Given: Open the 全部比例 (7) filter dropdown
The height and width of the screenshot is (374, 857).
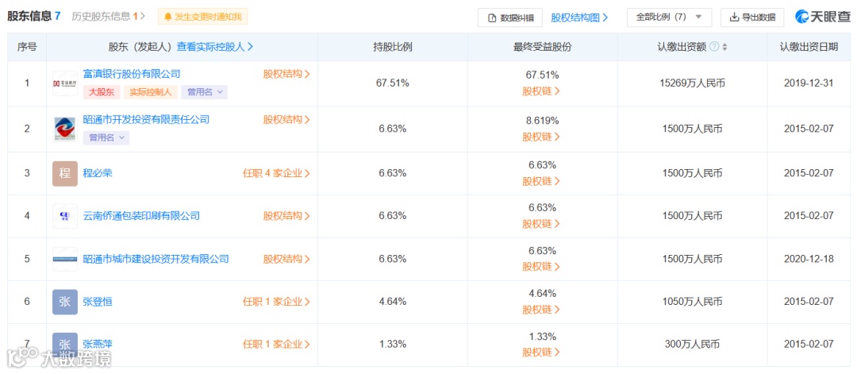Looking at the screenshot, I should point(668,17).
